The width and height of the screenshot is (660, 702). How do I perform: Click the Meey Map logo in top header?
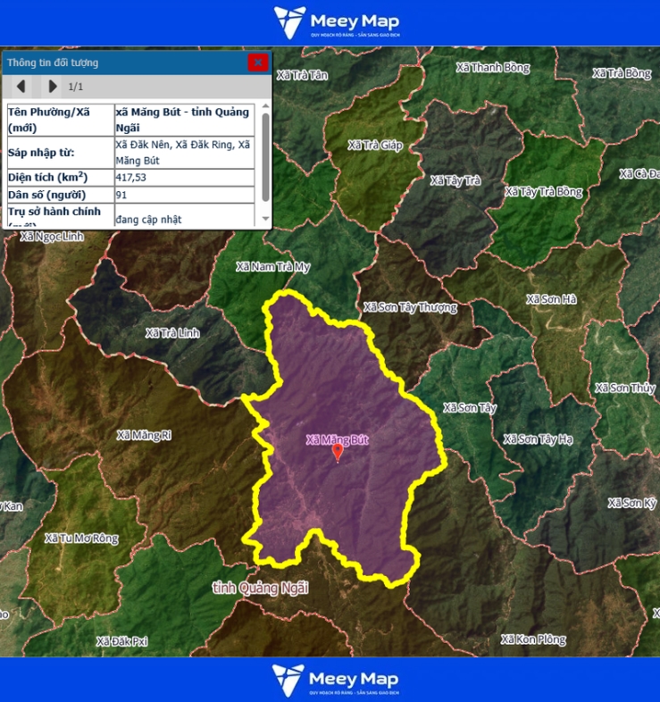(x=337, y=22)
